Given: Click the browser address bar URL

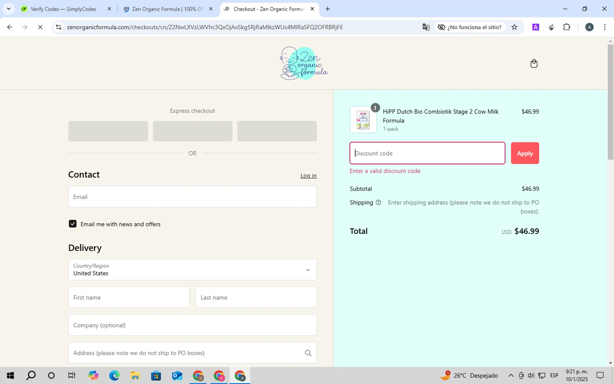Looking at the screenshot, I should coord(205,27).
